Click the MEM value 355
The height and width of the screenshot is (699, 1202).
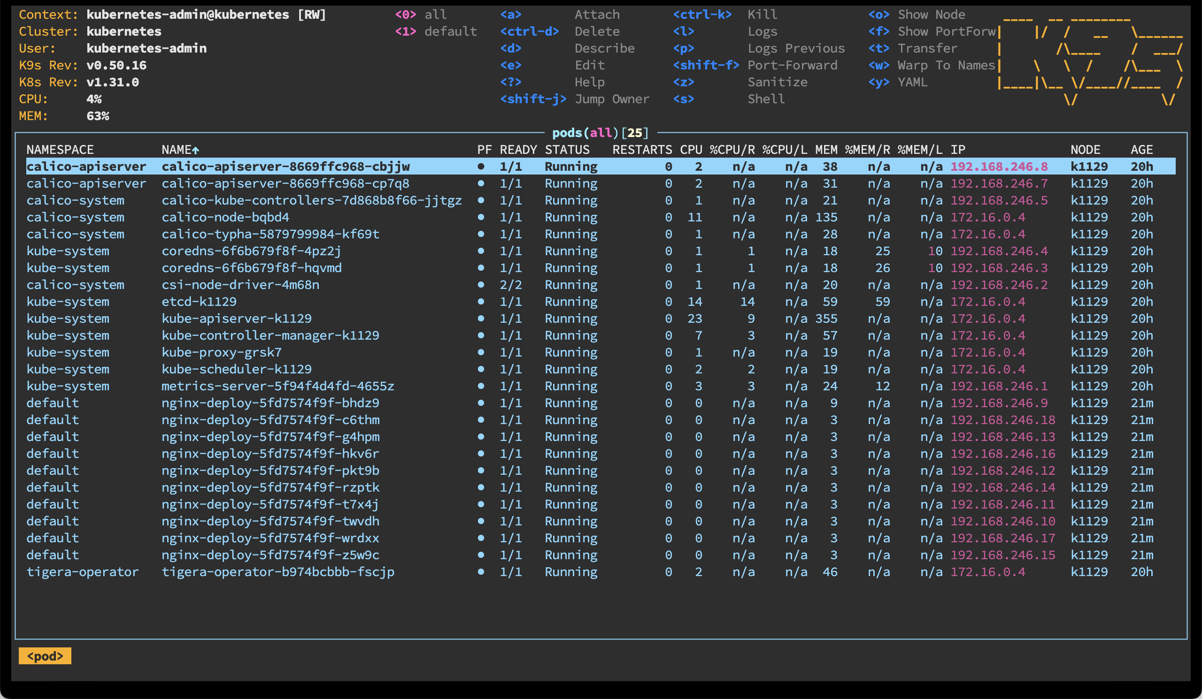826,319
